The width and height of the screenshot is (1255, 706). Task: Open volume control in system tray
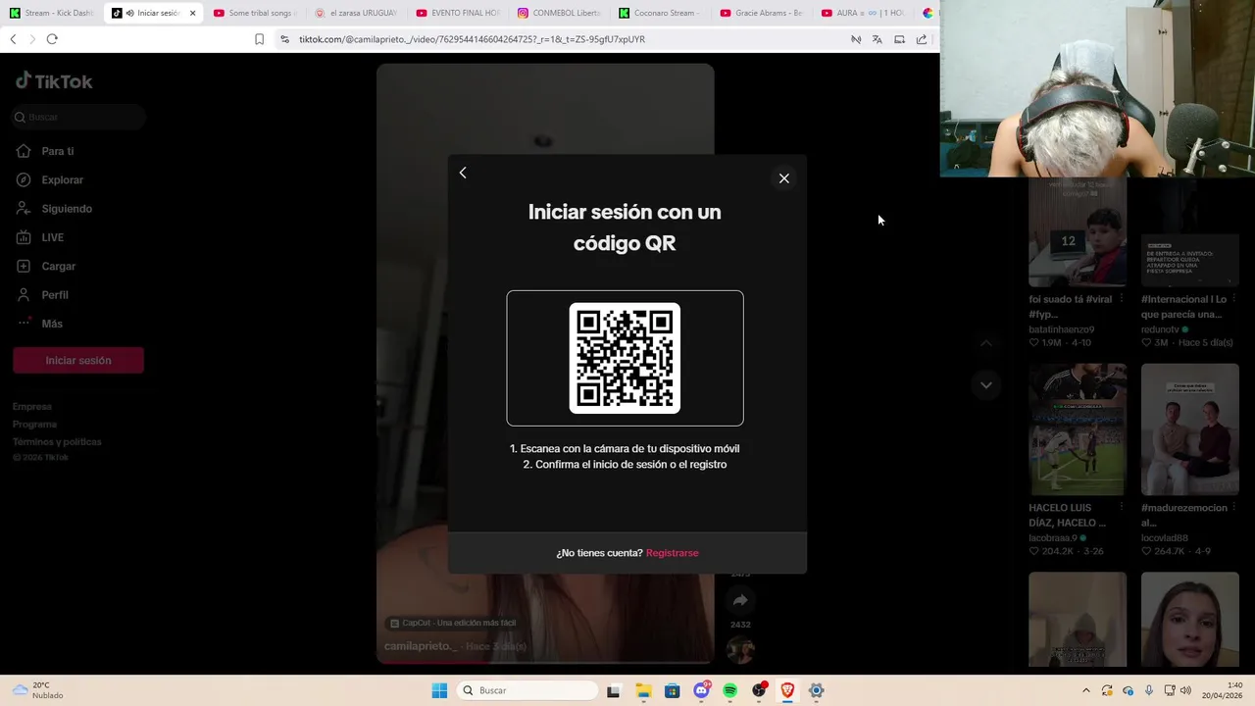point(1185,690)
